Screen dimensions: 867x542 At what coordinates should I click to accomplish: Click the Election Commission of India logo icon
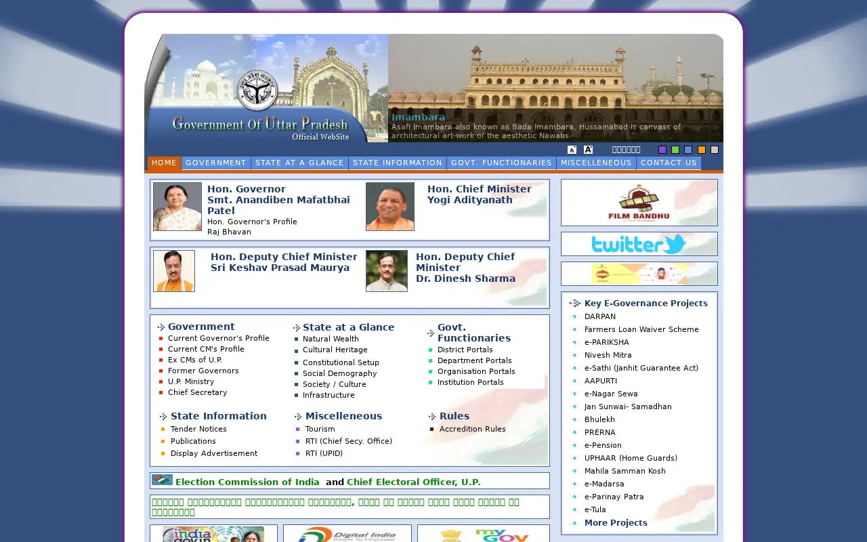pyautogui.click(x=162, y=480)
